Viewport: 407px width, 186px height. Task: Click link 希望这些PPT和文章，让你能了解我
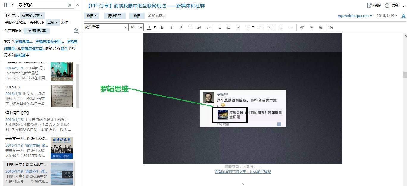click(x=243, y=172)
